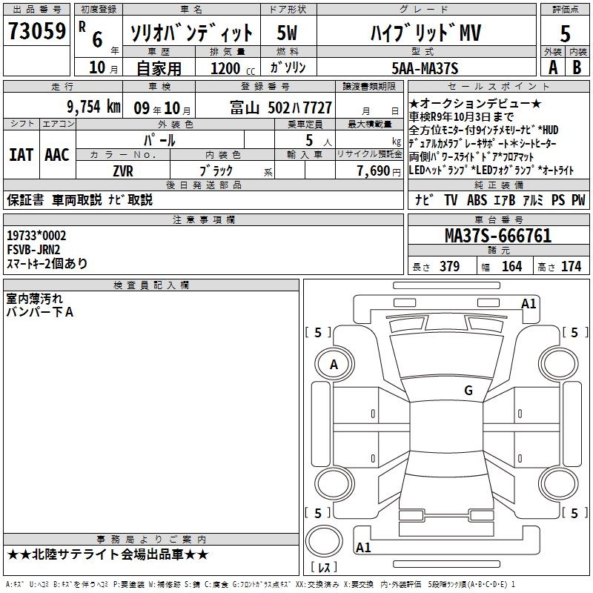Click the A mark on the wheel circle
Image resolution: width=593 pixels, height=593 pixels.
[334, 365]
